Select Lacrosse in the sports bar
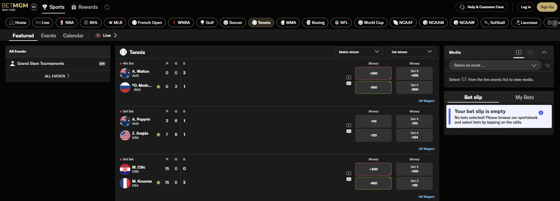Screen dimensions: 560x201 tap(526, 22)
